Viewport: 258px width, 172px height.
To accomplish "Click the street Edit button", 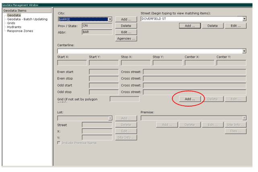I will pos(235,26).
